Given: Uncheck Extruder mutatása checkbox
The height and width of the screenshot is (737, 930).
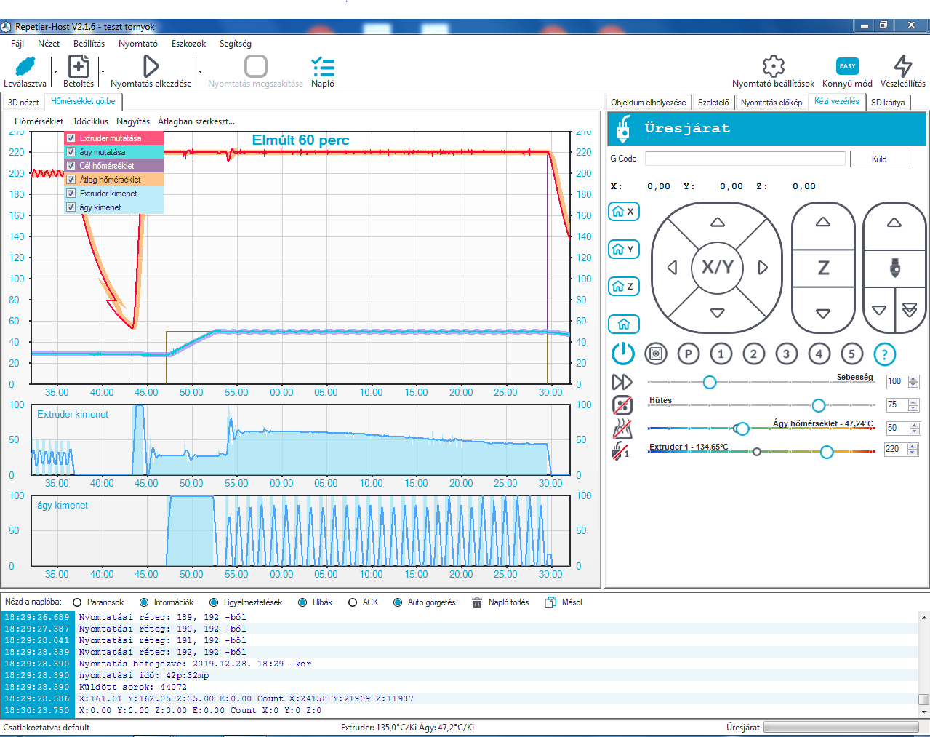Looking at the screenshot, I should [71, 138].
